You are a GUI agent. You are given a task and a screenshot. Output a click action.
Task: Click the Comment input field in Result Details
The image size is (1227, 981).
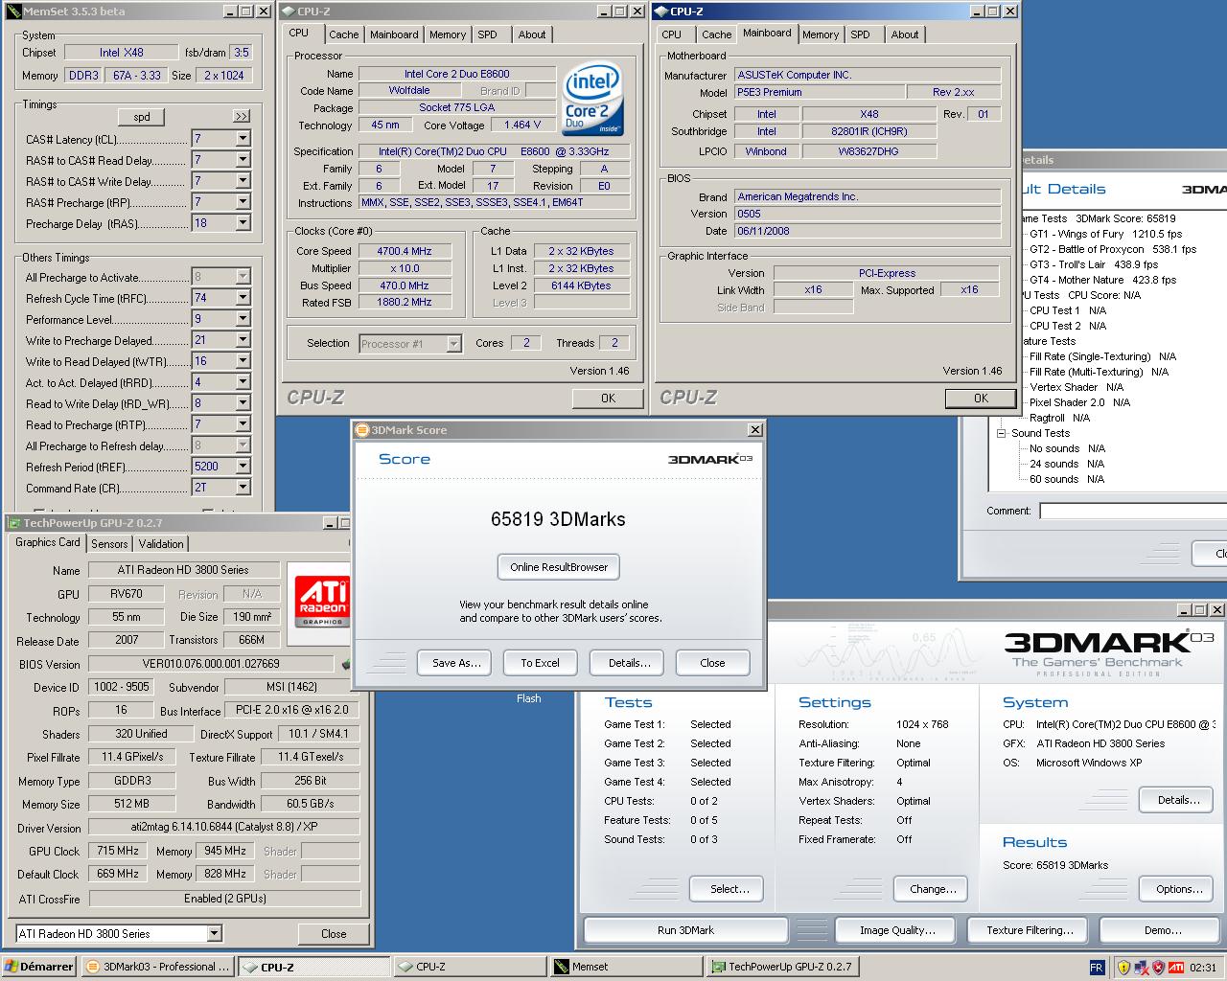[1133, 511]
